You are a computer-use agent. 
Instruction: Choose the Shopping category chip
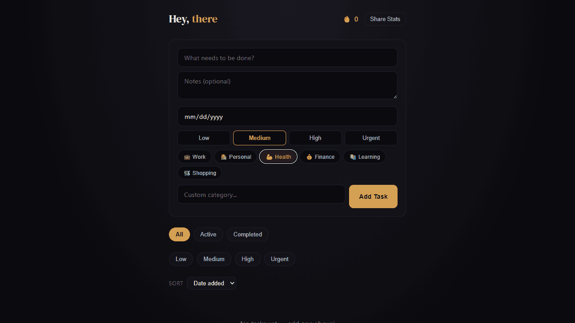(200, 173)
